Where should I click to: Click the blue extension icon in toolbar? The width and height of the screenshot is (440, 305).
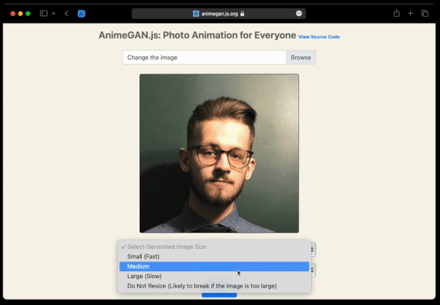82,13
